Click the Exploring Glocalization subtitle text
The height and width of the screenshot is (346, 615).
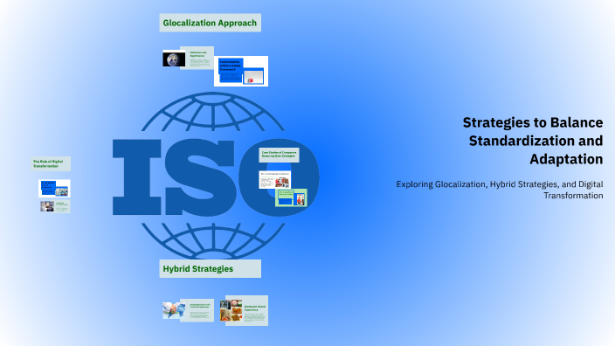click(x=500, y=190)
